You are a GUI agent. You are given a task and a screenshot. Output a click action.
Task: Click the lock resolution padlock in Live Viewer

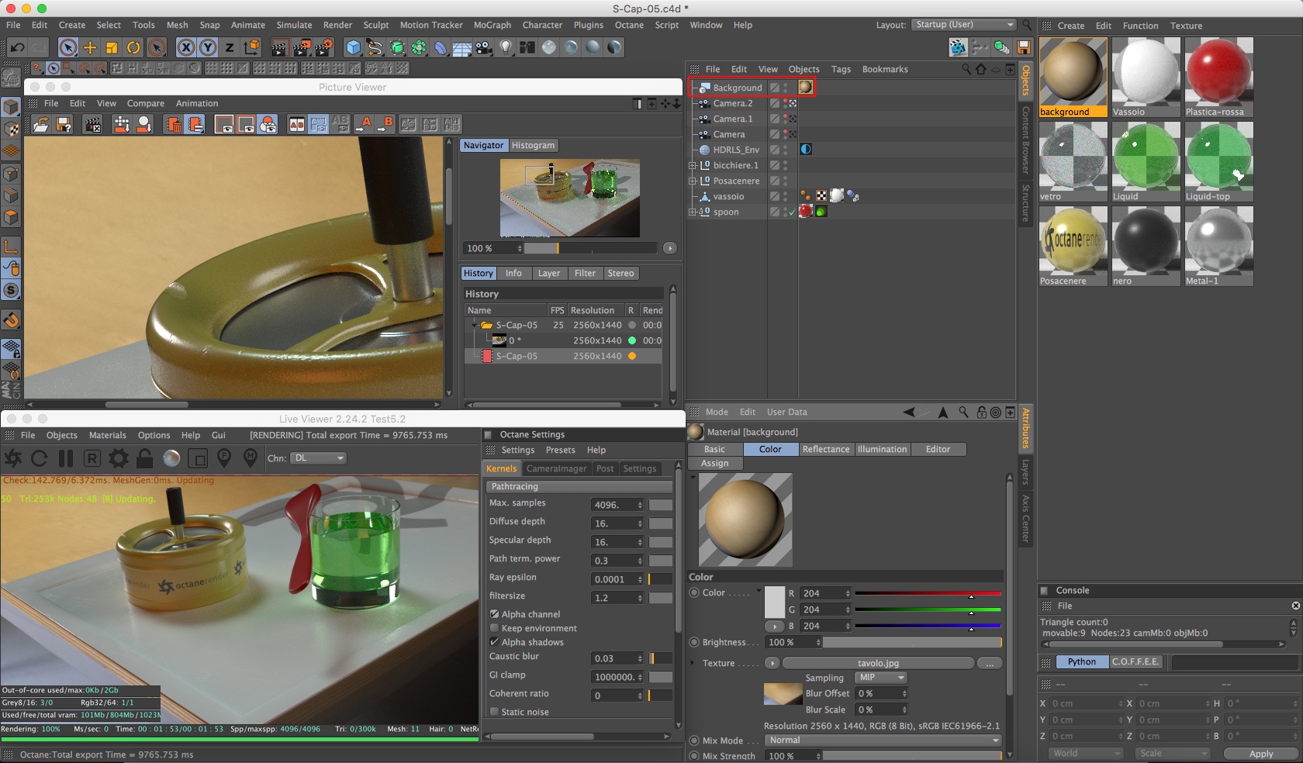pyautogui.click(x=144, y=459)
